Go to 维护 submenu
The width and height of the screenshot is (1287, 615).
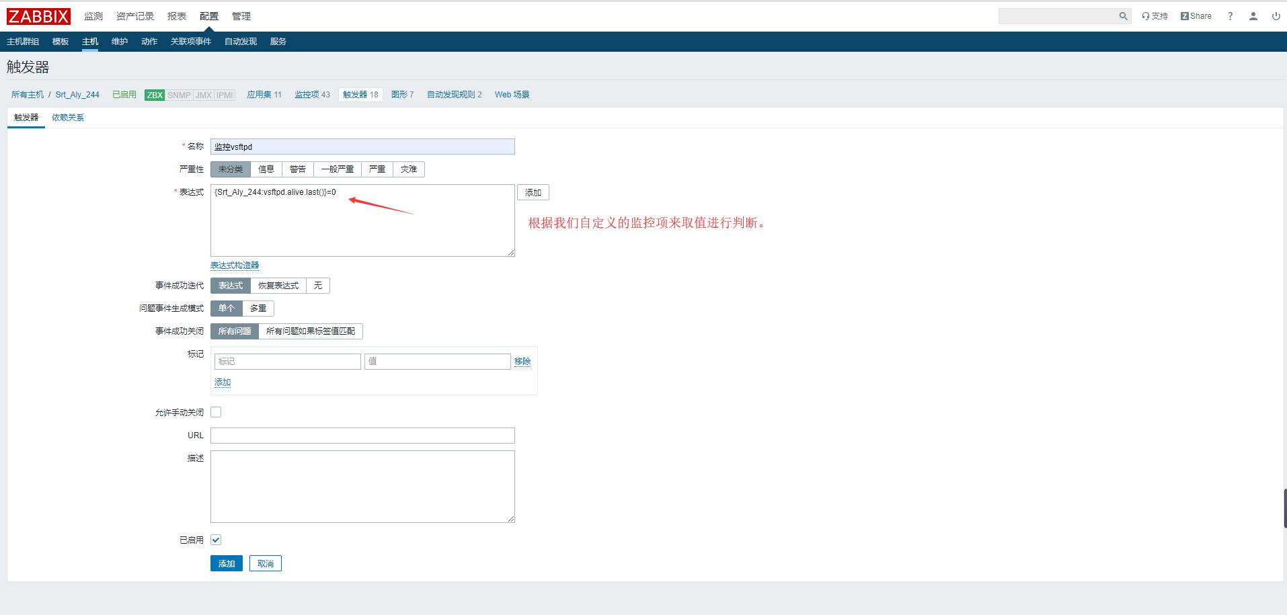point(120,42)
